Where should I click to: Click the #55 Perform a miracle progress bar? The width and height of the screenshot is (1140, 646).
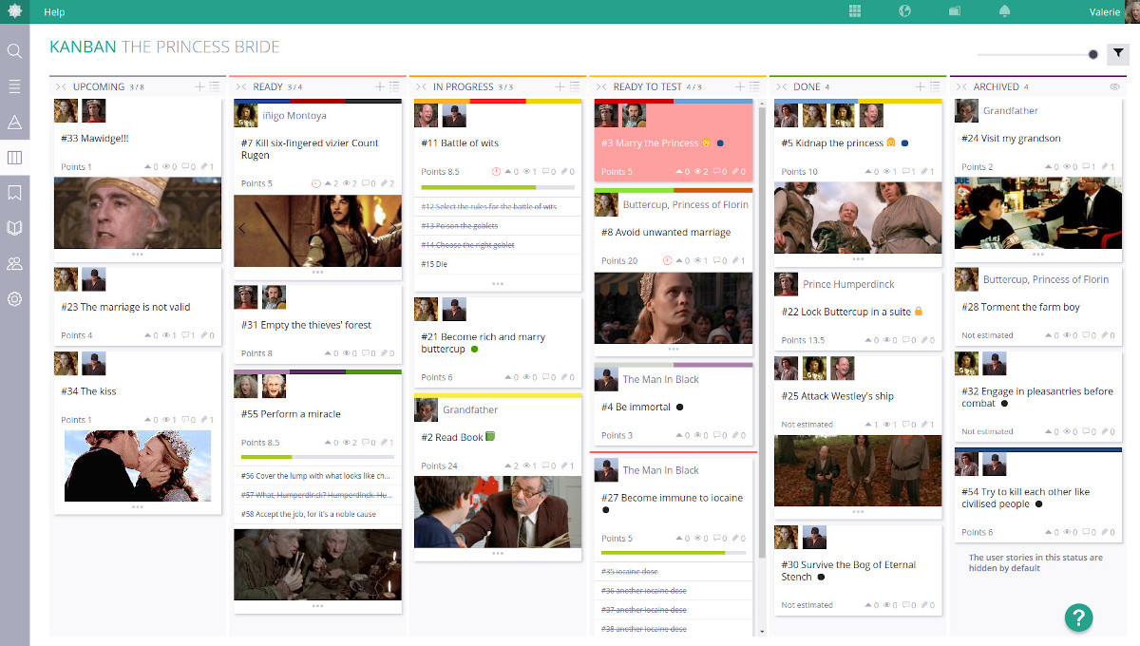(317, 457)
